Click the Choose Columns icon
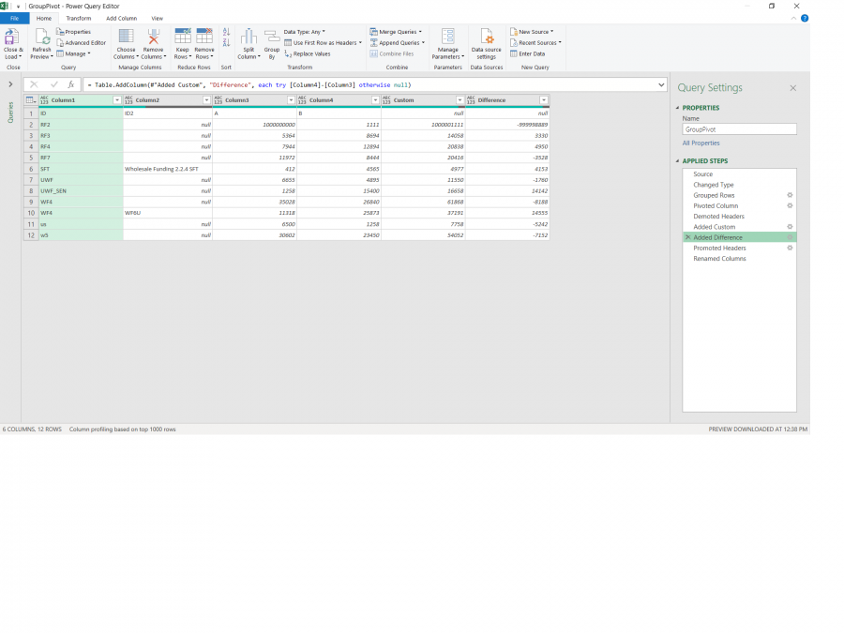Image resolution: width=844 pixels, height=633 pixels. click(126, 37)
